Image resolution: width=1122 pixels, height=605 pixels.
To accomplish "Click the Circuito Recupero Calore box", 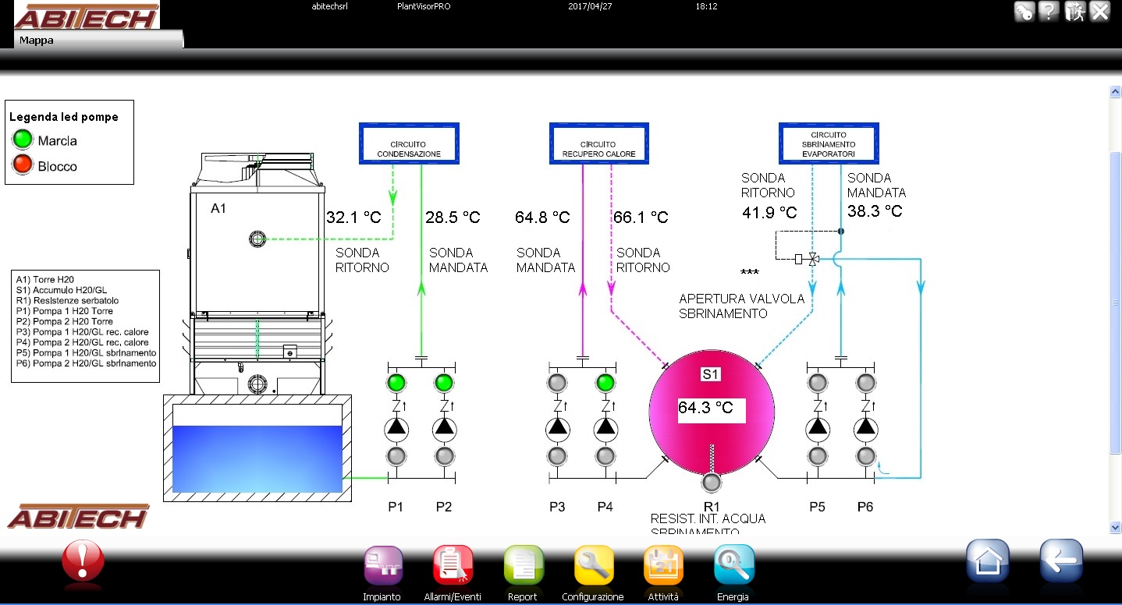I will (599, 143).
